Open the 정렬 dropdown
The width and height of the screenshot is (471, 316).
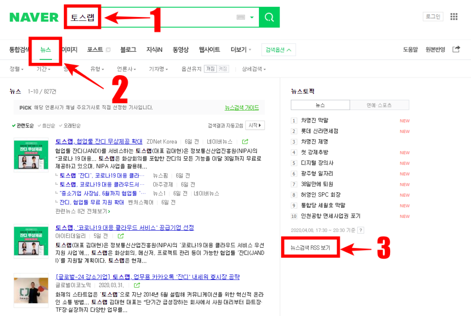17,69
